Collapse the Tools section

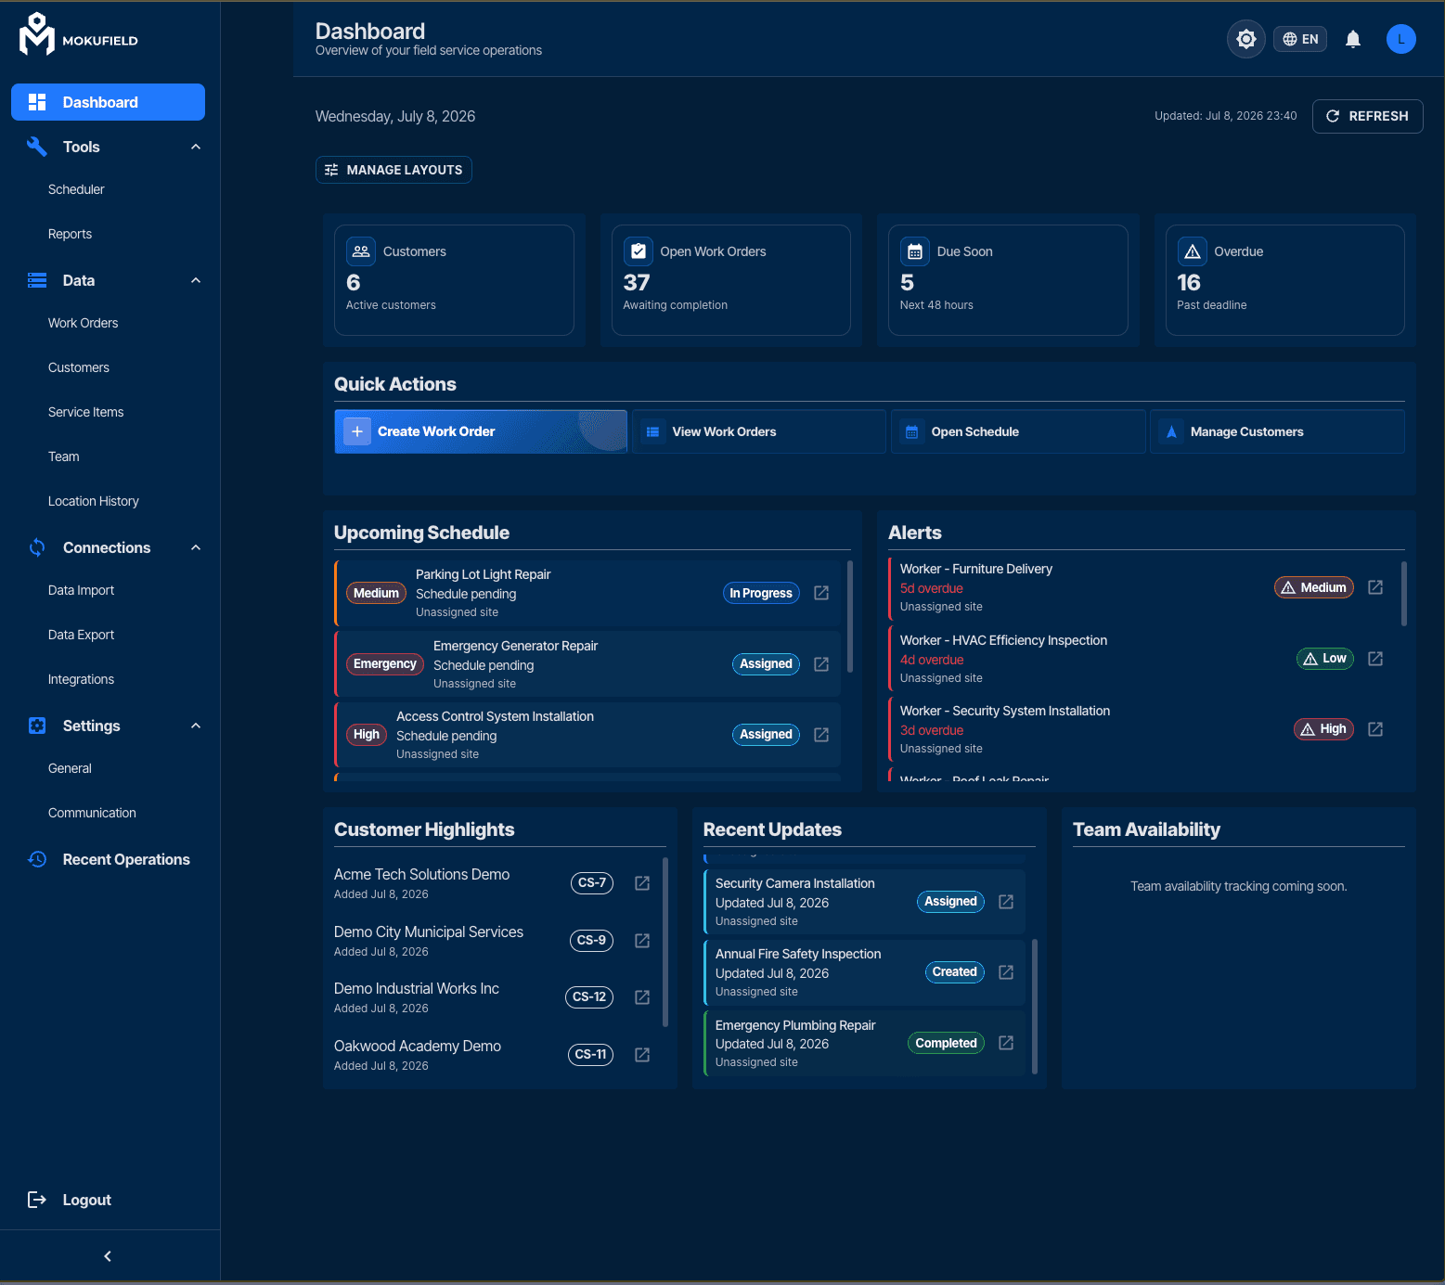[196, 147]
